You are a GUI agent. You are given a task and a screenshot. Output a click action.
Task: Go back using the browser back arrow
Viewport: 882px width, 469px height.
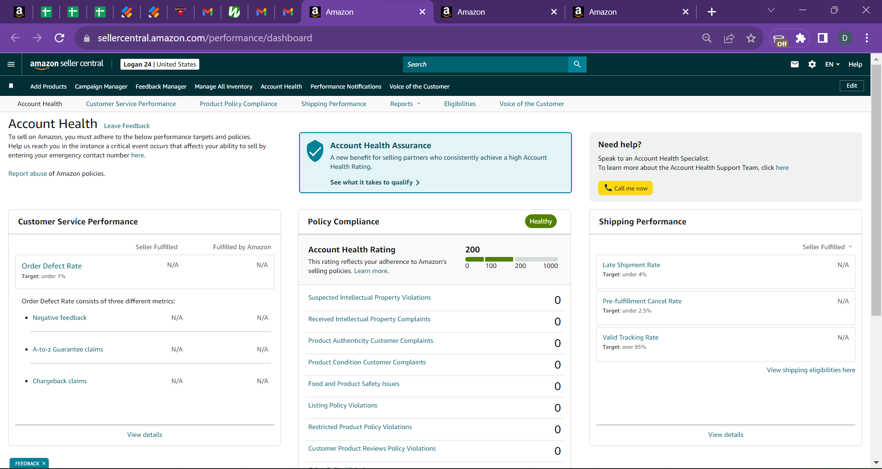tap(15, 38)
